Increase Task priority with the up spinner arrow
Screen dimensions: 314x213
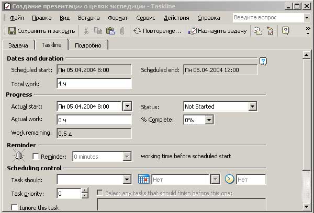point(85,191)
